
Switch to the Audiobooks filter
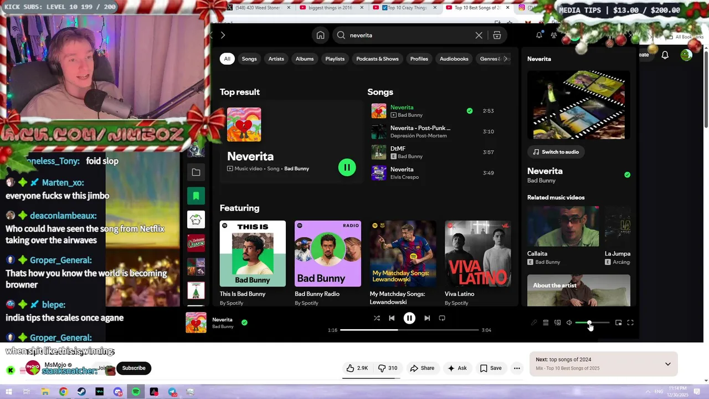pos(454,59)
